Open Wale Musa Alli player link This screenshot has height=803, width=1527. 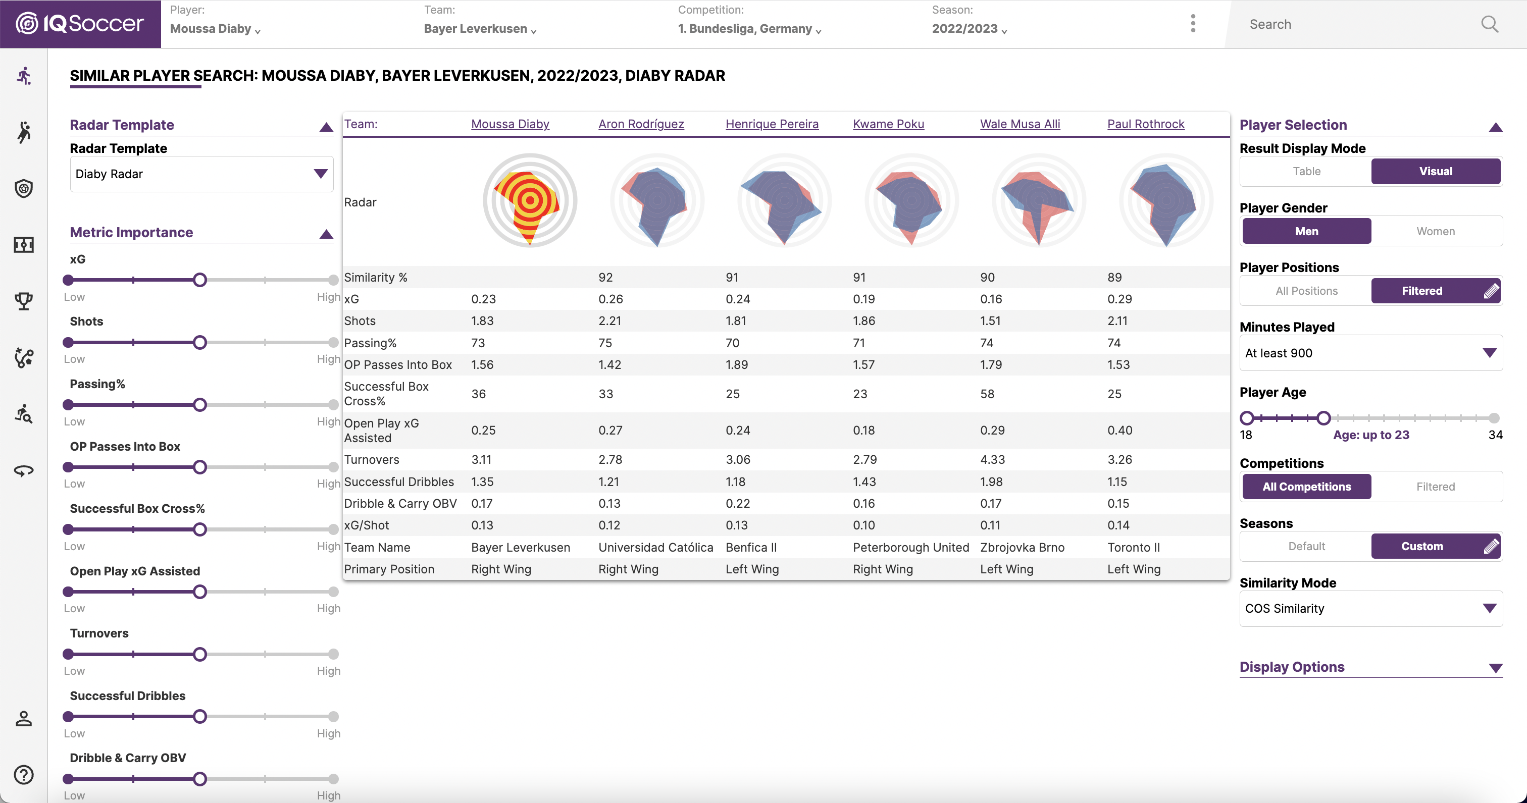click(1020, 124)
